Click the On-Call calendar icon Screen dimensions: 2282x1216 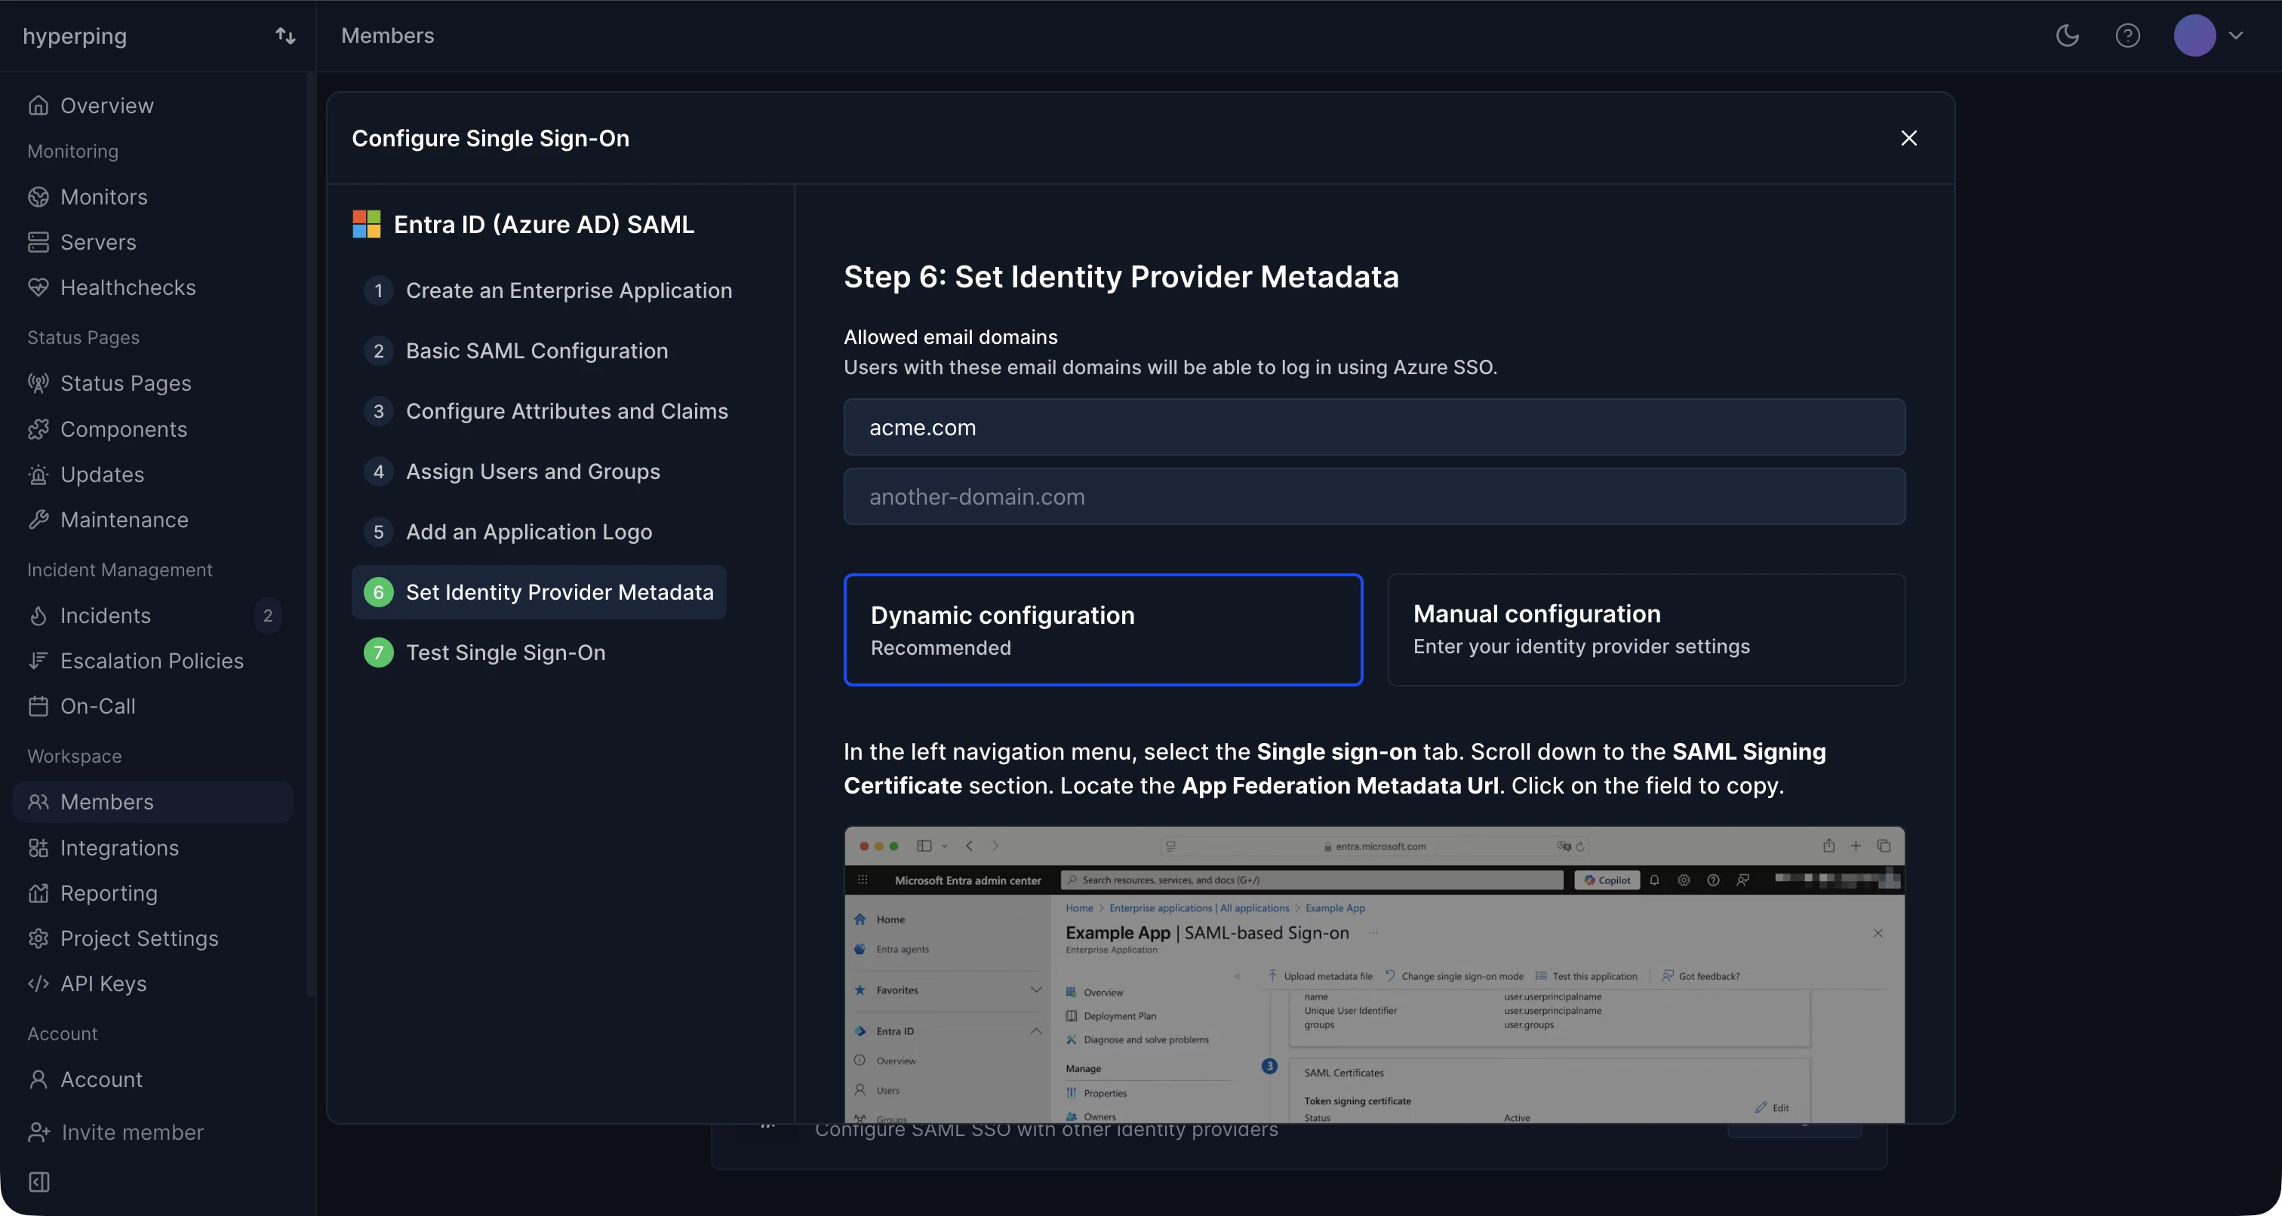[38, 706]
